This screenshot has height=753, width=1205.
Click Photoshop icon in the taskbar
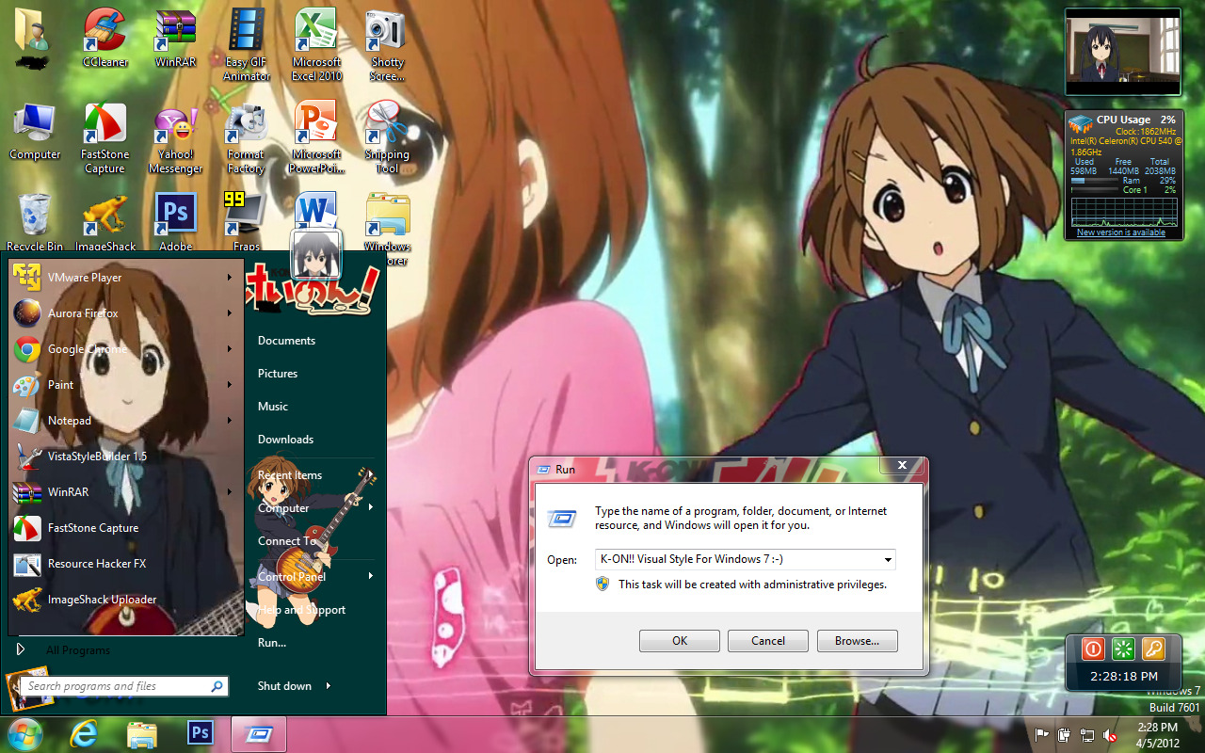point(201,733)
